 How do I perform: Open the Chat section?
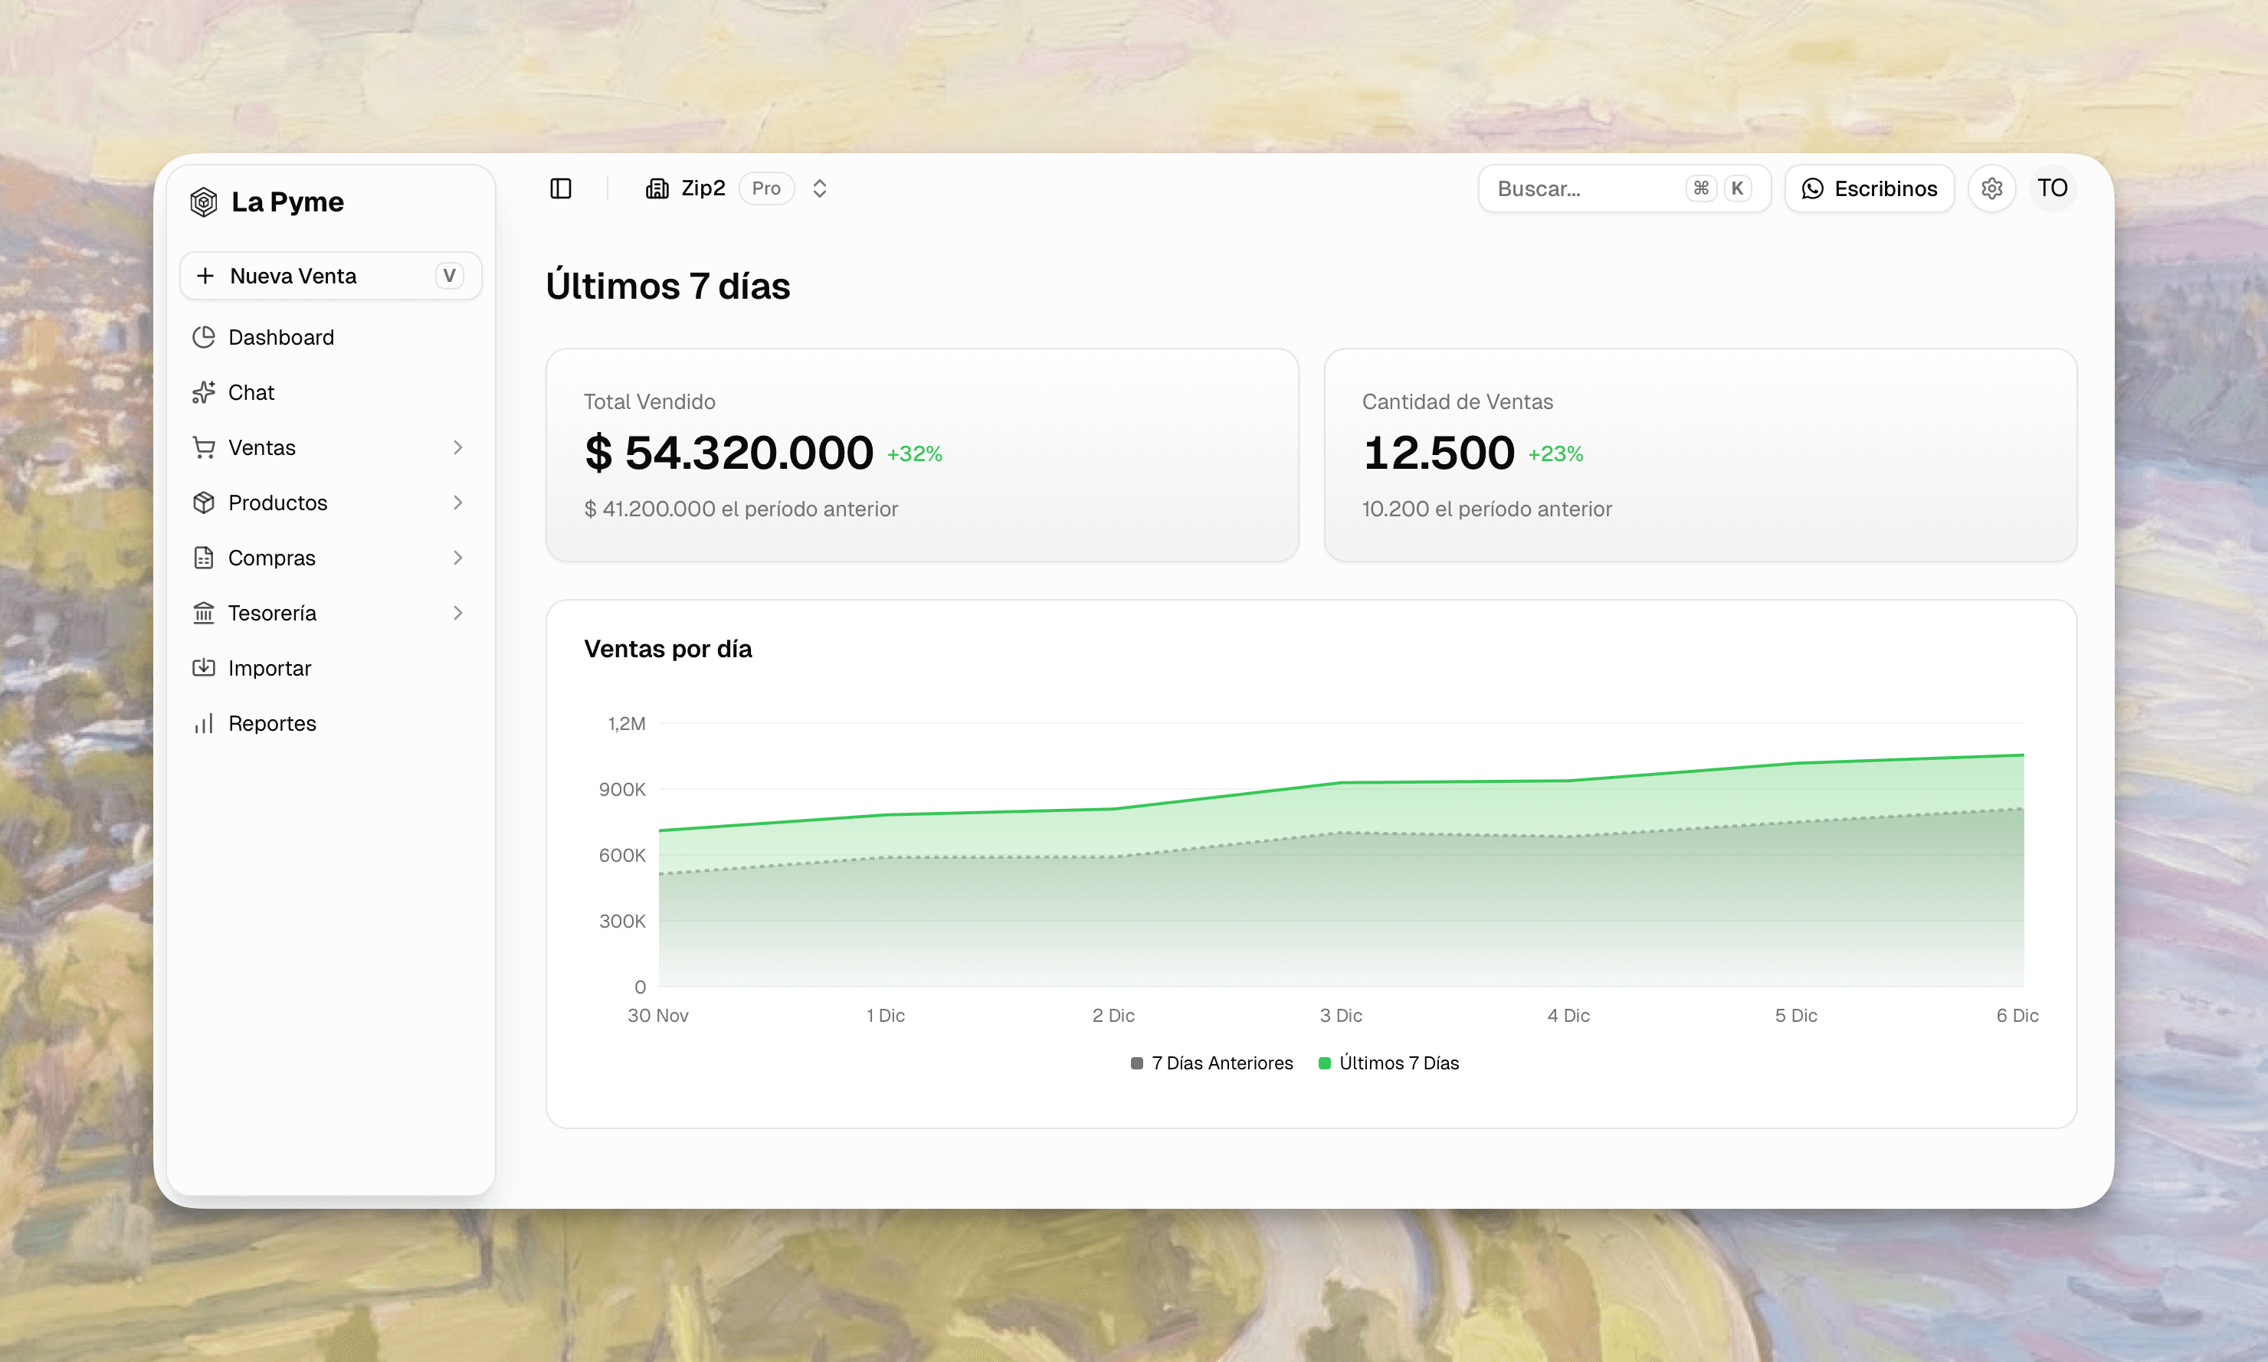click(251, 392)
